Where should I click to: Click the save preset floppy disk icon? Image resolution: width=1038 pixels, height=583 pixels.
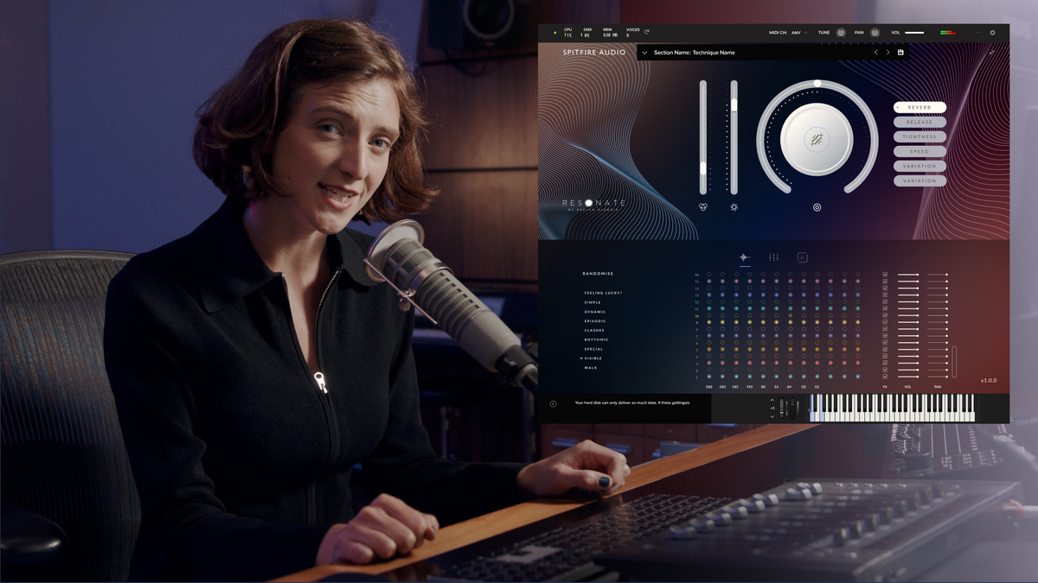(900, 53)
